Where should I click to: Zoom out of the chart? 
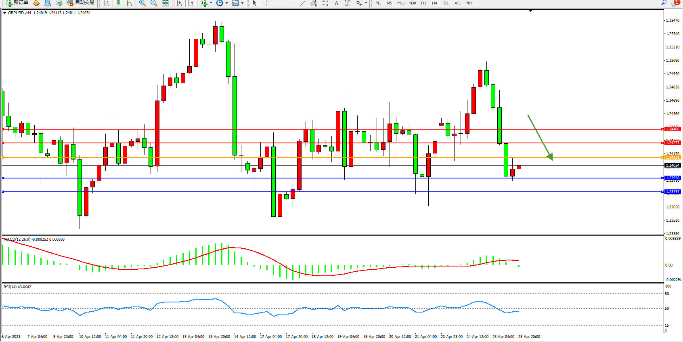point(154,3)
